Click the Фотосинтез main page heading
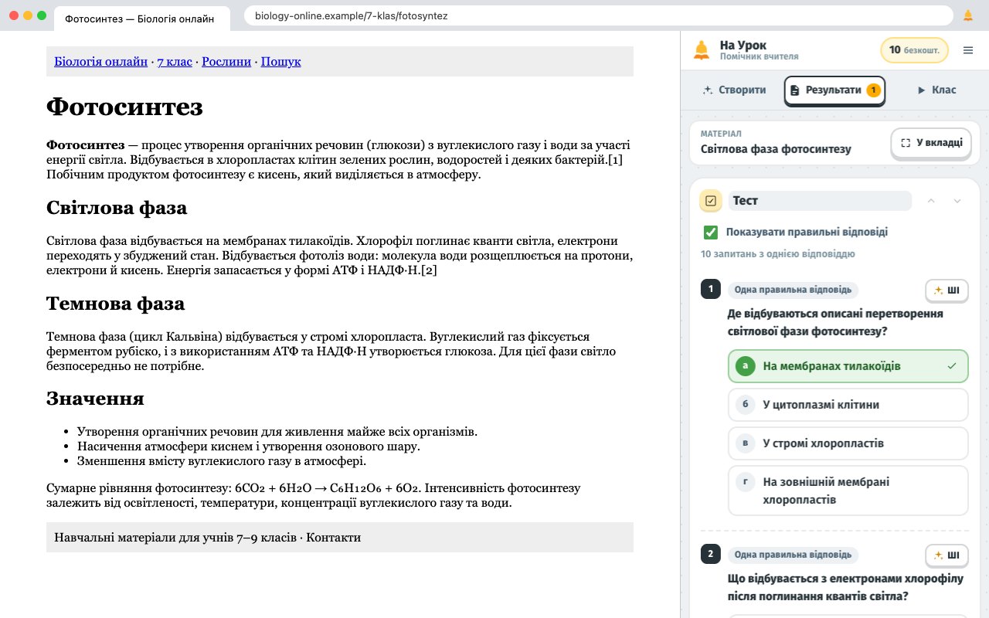 click(x=124, y=107)
